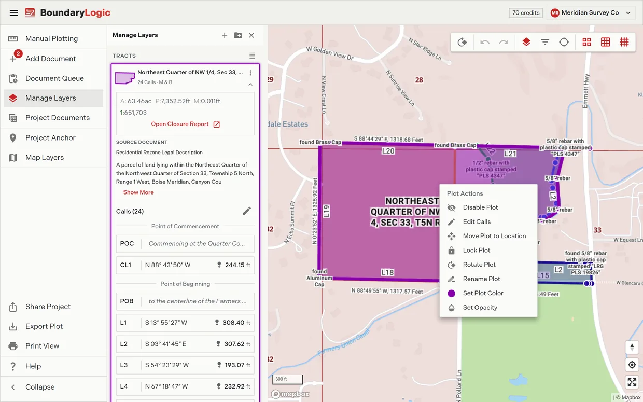
Task: Open the hamburger main menu
Action: click(14, 13)
